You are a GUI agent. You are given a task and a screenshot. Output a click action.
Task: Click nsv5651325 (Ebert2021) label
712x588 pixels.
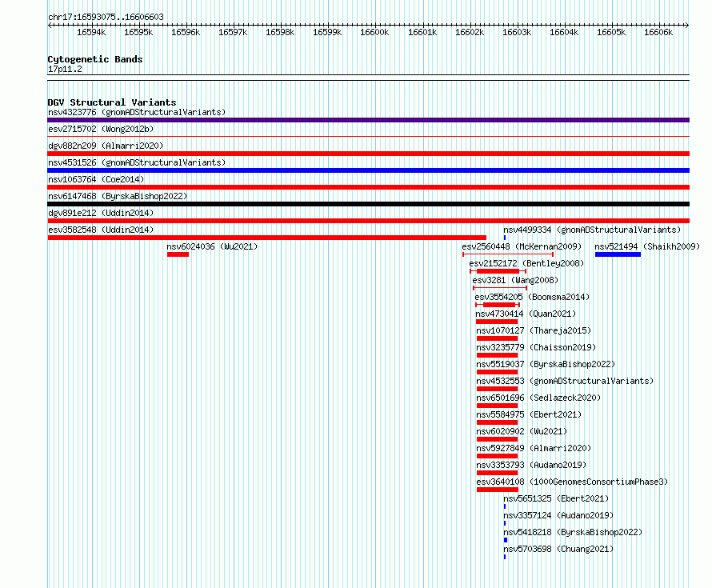click(556, 498)
